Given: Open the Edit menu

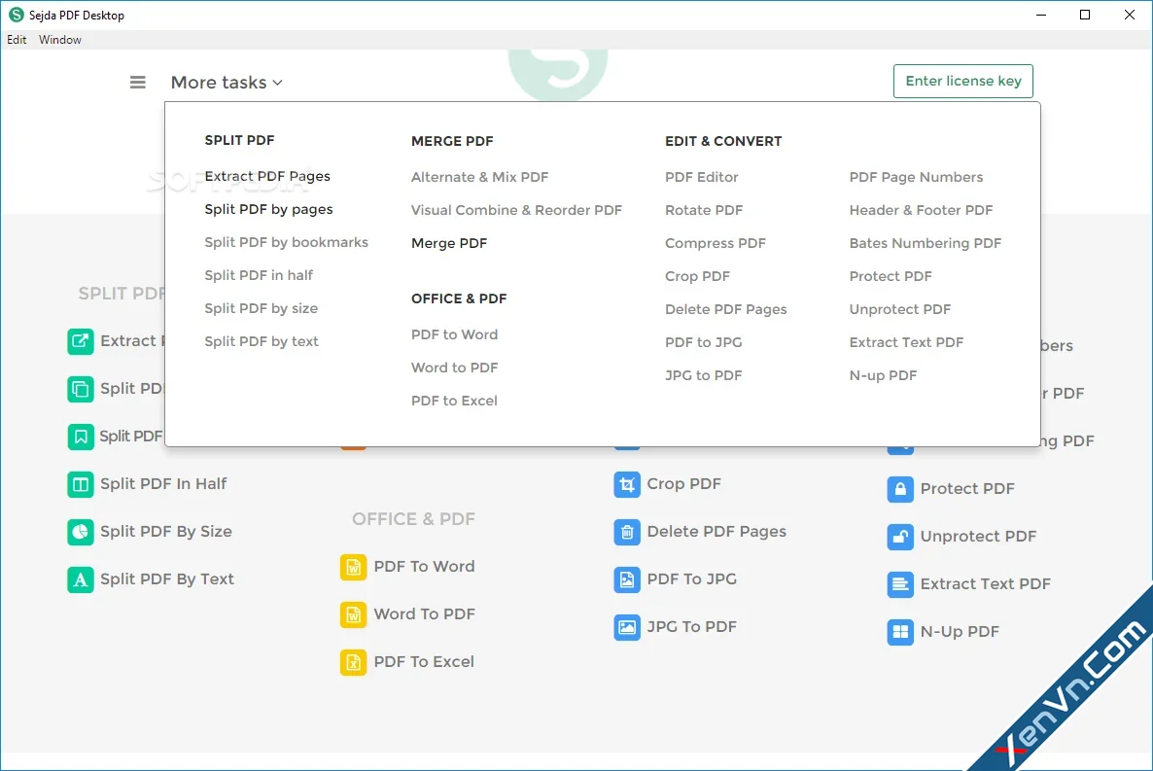Looking at the screenshot, I should [x=17, y=40].
